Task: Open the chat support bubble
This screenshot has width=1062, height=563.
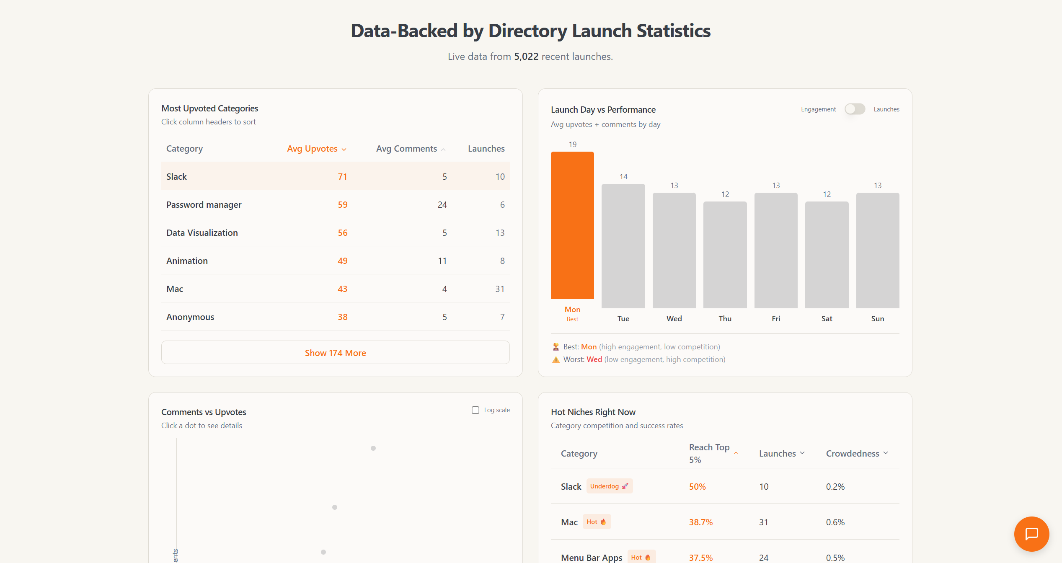Action: (x=1031, y=534)
